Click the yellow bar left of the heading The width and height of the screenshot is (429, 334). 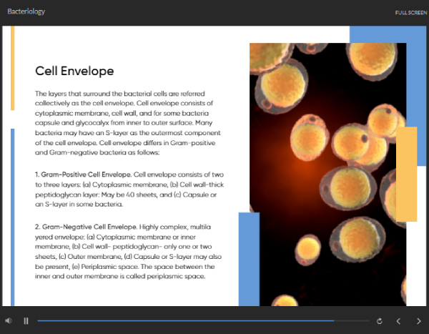pos(12,68)
